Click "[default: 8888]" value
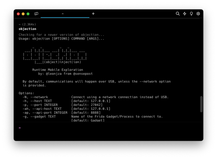The image size is (217, 159). tap(86, 113)
